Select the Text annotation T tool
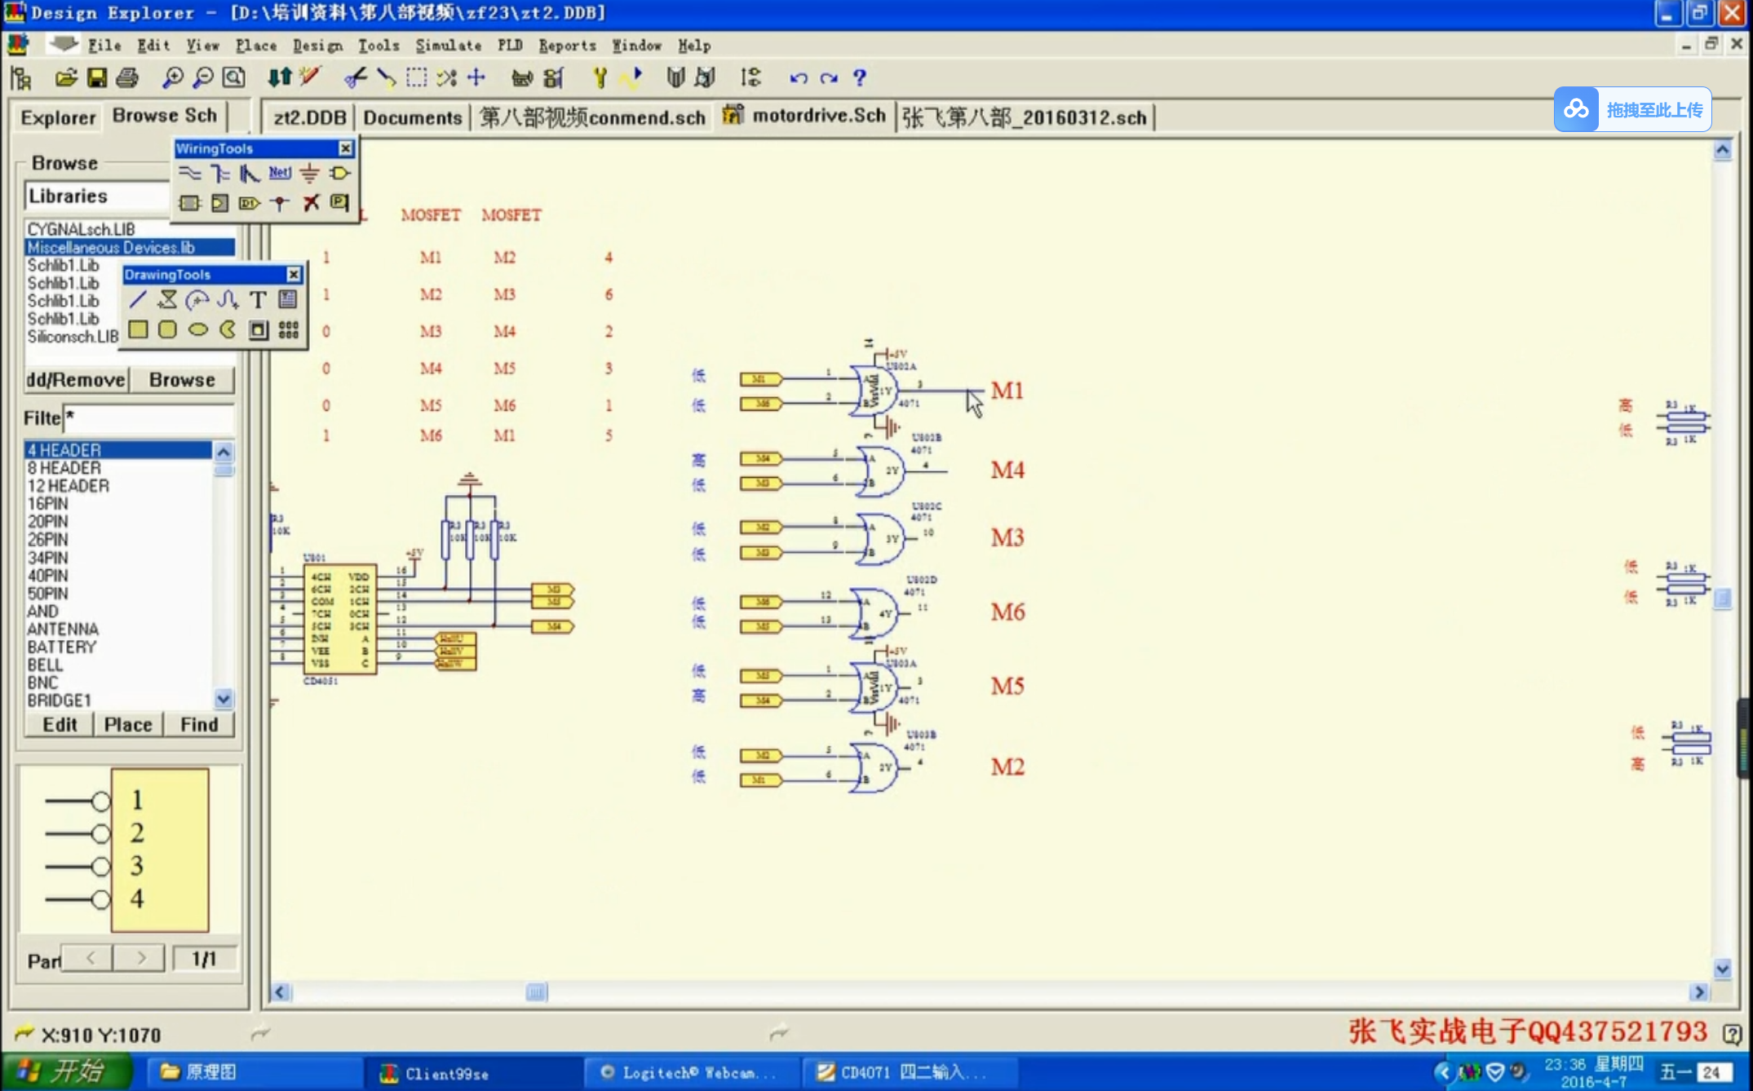This screenshot has width=1753, height=1091. [258, 300]
